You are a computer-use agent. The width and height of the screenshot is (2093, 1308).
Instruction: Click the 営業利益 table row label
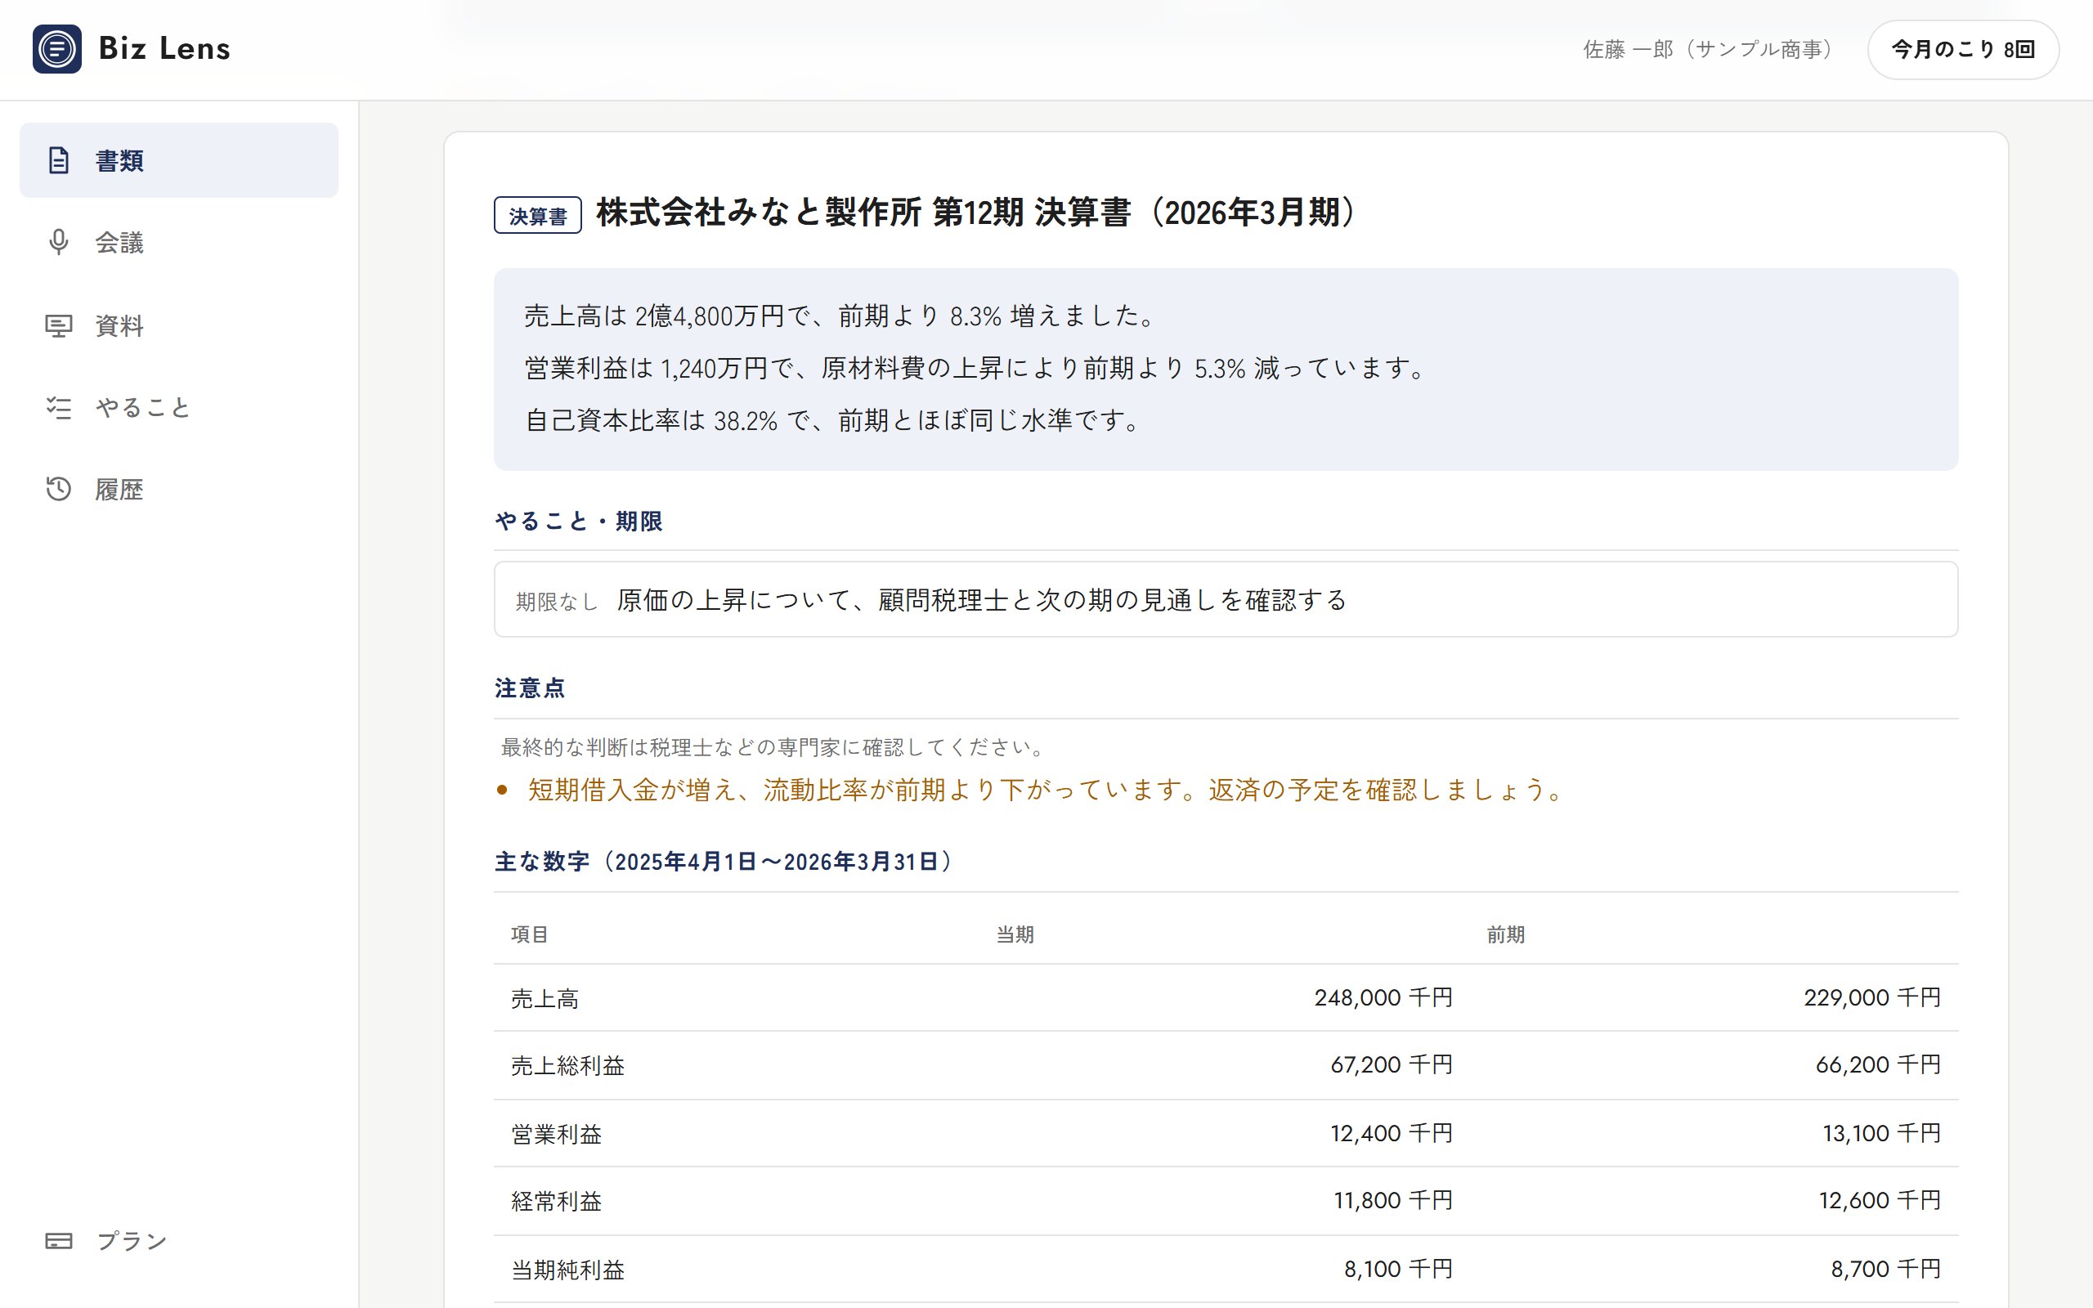[556, 1134]
